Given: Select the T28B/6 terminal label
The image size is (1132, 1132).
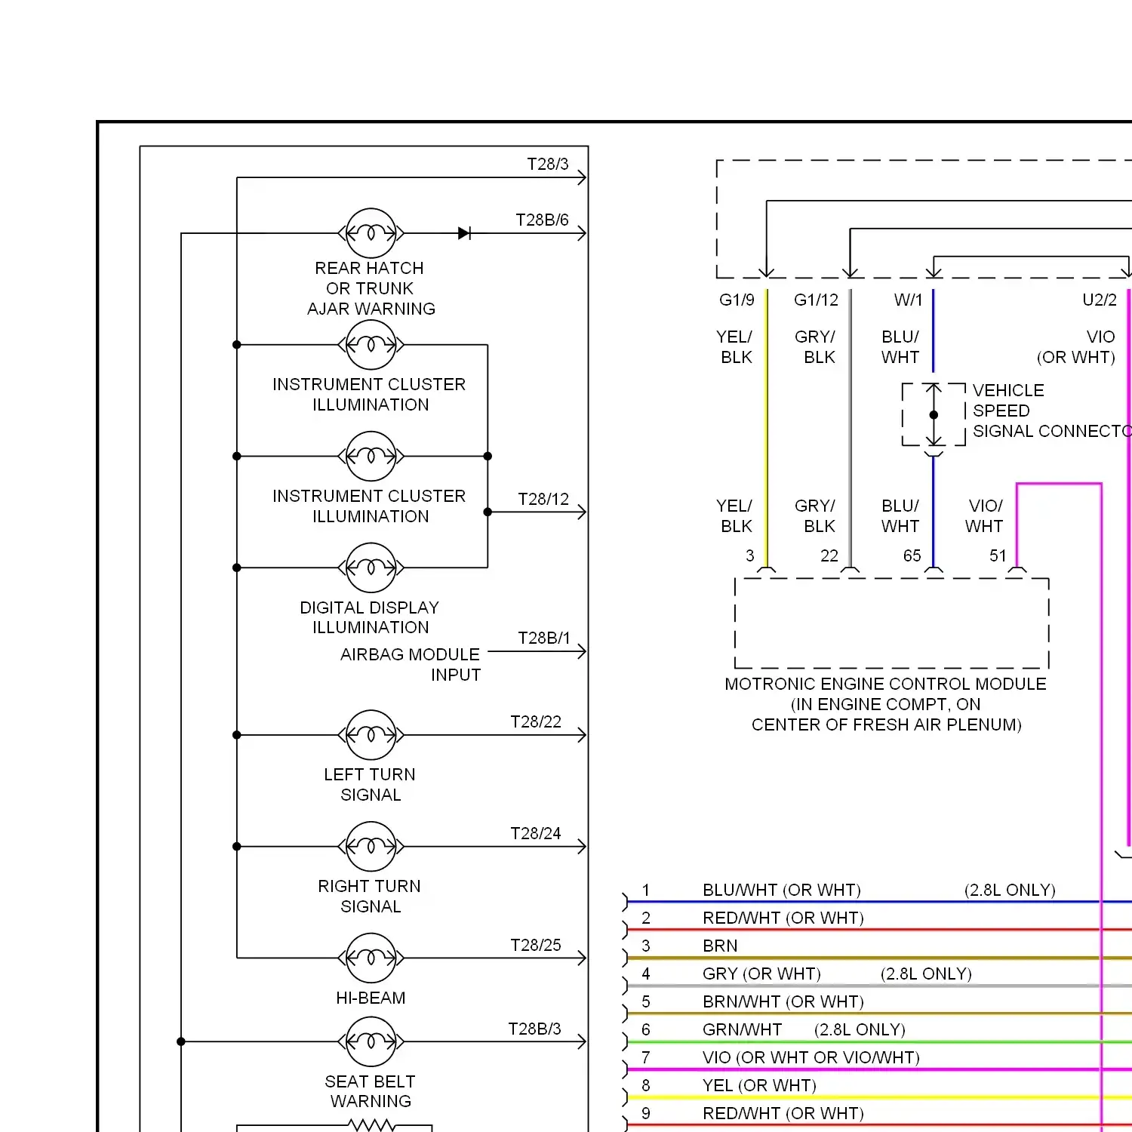Looking at the screenshot, I should (x=542, y=220).
